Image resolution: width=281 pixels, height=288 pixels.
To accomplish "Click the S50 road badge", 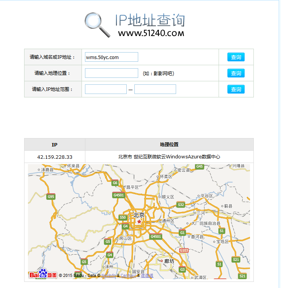I will (123, 217).
